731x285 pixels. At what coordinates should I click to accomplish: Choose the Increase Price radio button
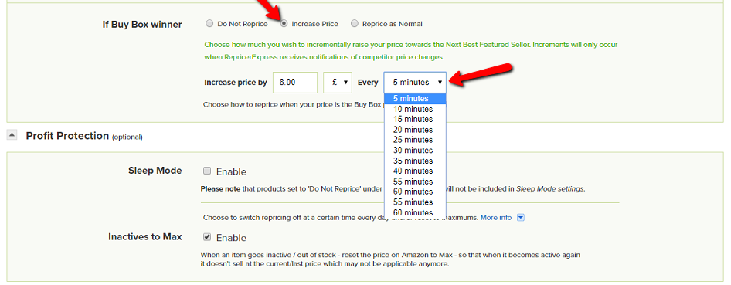[x=284, y=23]
